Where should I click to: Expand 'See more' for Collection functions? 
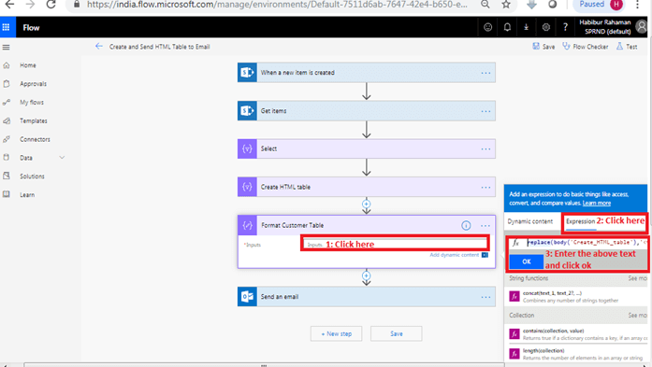tap(637, 315)
